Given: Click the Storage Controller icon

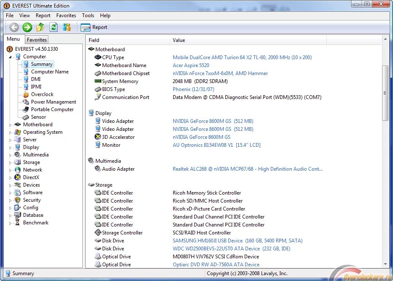Looking at the screenshot, I should coord(98,232).
